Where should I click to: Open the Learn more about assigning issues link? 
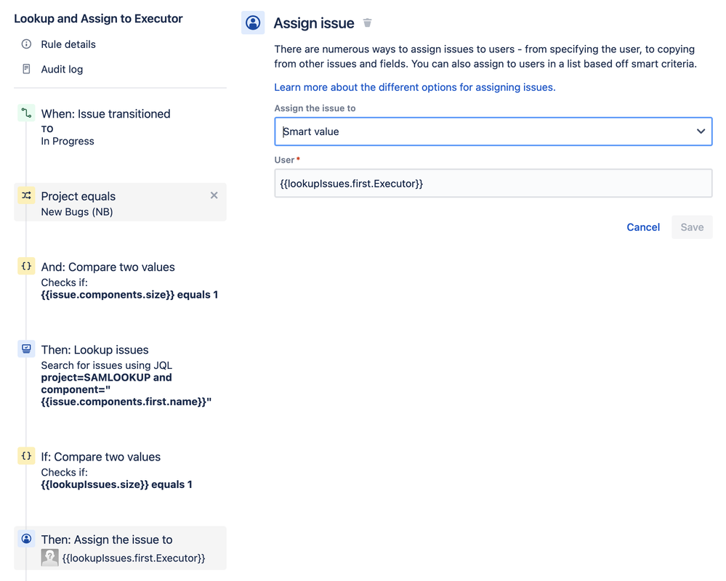tap(414, 87)
